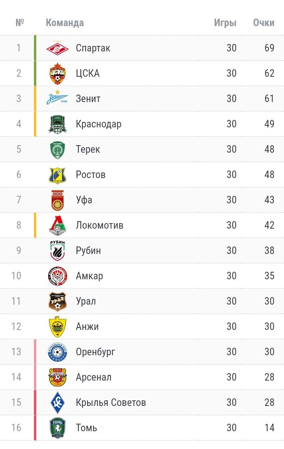Viewport: 284px width, 449px height.
Task: Click the Amkar round emblem
Action: tap(57, 276)
